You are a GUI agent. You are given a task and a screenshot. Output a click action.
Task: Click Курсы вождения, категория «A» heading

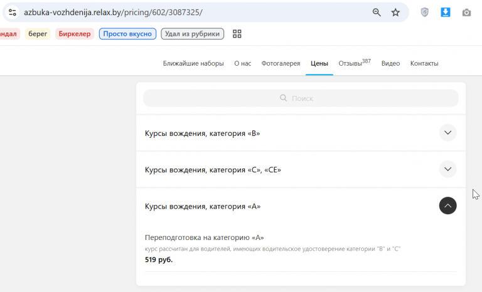coord(203,206)
